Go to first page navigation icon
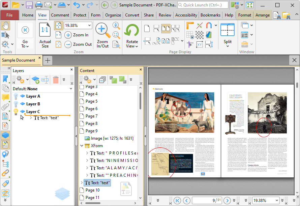The height and width of the screenshot is (206, 300). pos(177,201)
